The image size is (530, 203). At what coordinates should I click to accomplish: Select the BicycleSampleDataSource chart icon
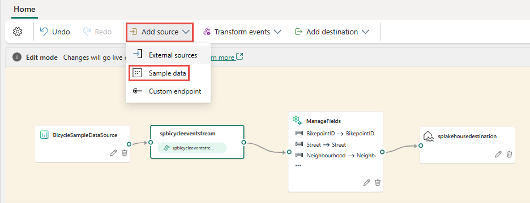click(x=44, y=135)
